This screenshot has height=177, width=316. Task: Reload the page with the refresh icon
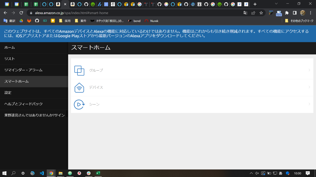[x=21, y=13]
